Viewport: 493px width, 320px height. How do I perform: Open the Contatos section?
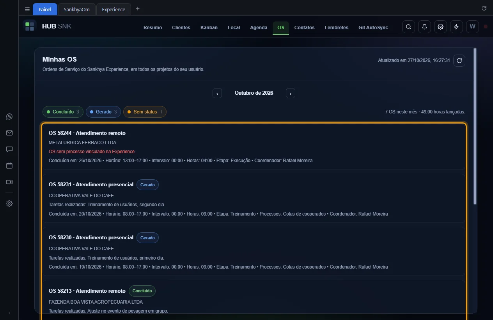(x=304, y=28)
